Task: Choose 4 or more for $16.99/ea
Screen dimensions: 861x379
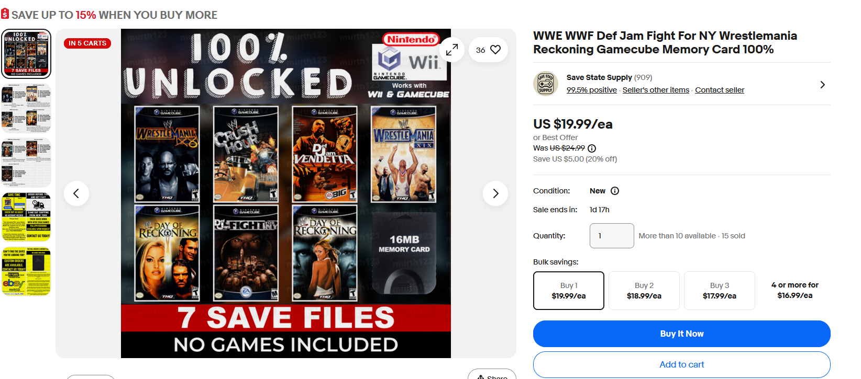Action: pos(795,291)
